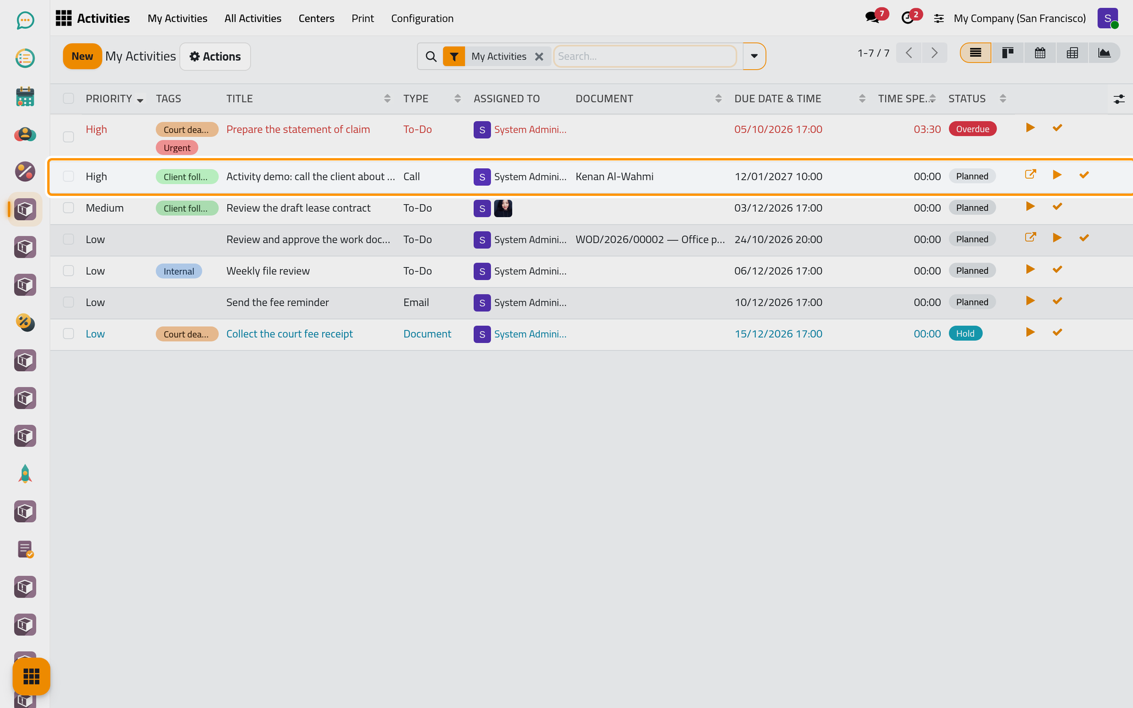
Task: Click the New button
Action: coord(82,56)
